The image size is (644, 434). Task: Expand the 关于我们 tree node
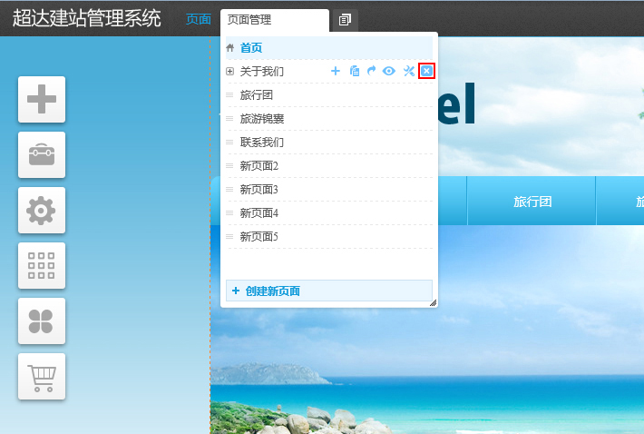click(230, 72)
